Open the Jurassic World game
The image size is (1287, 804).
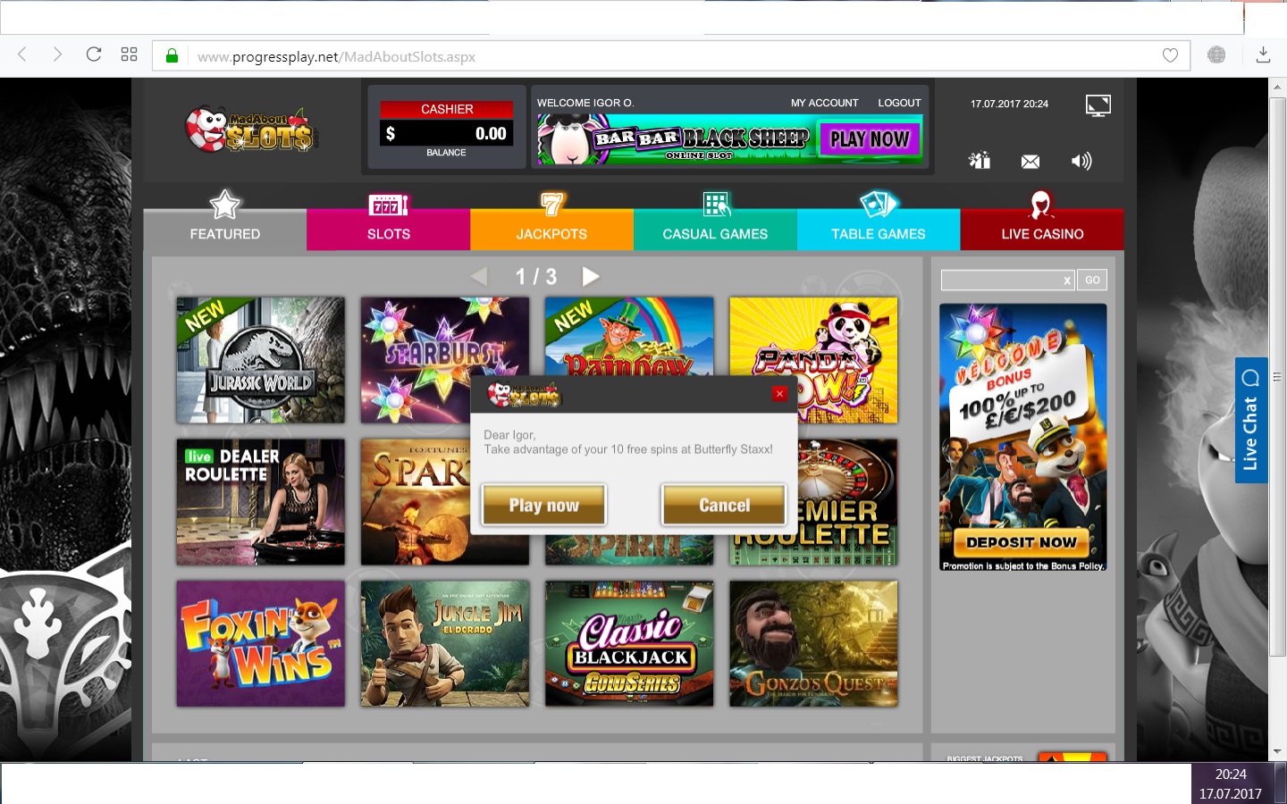point(260,360)
